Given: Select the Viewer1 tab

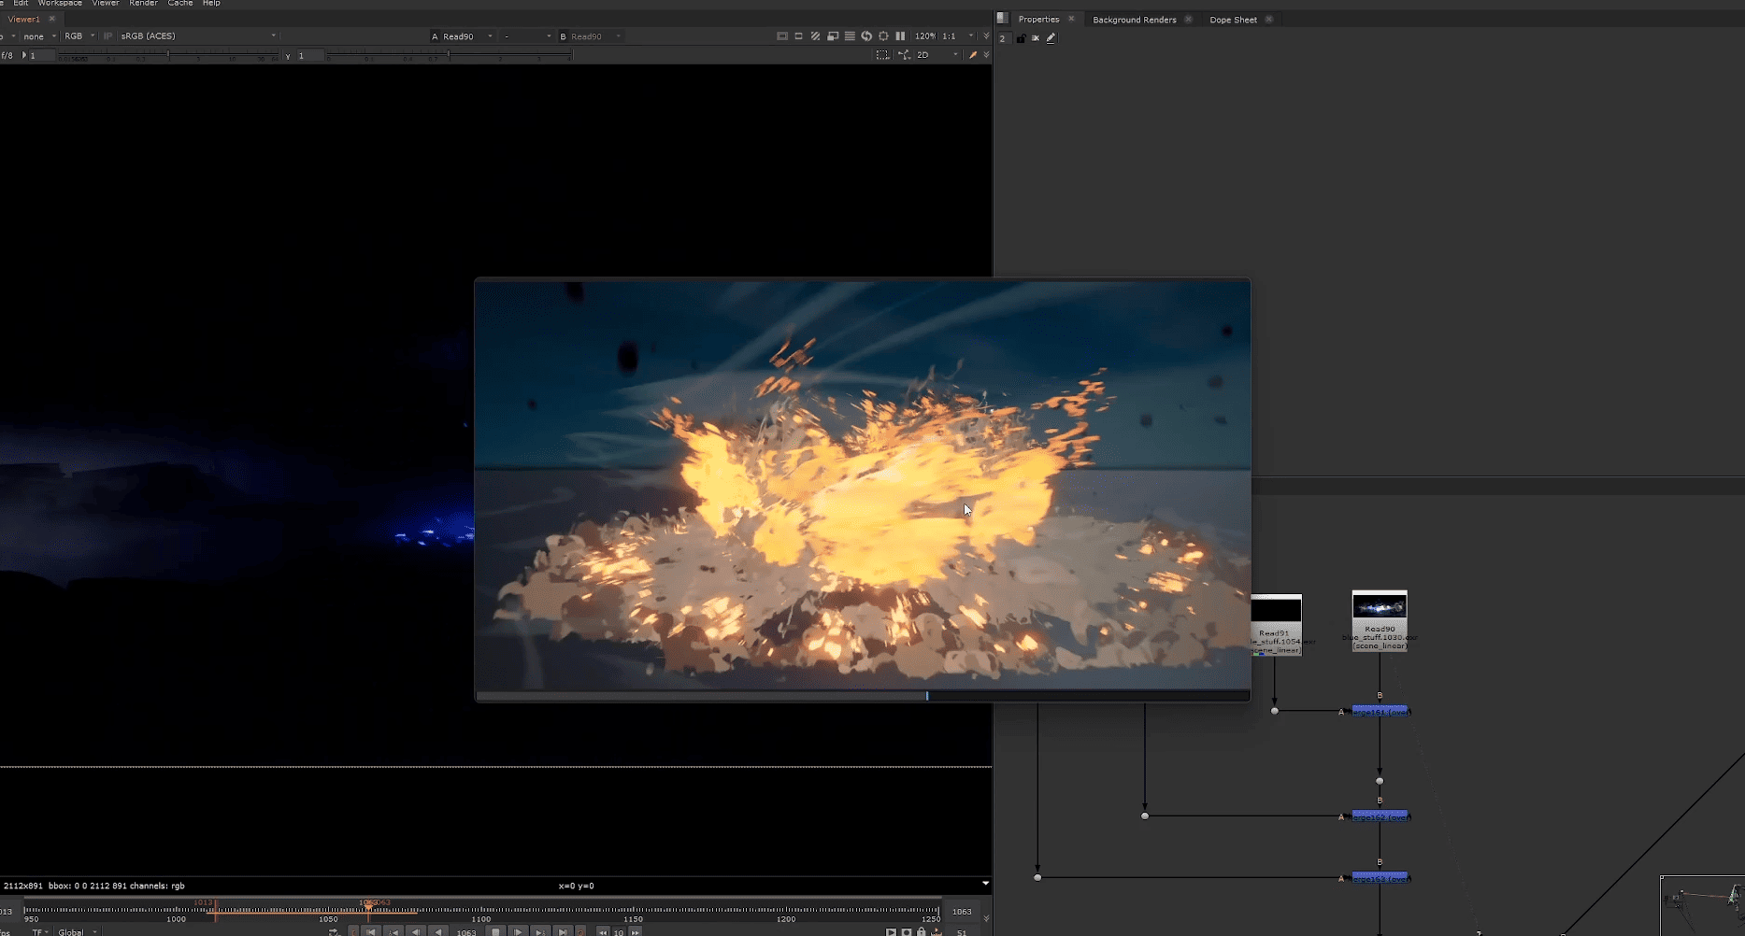Looking at the screenshot, I should coord(24,19).
